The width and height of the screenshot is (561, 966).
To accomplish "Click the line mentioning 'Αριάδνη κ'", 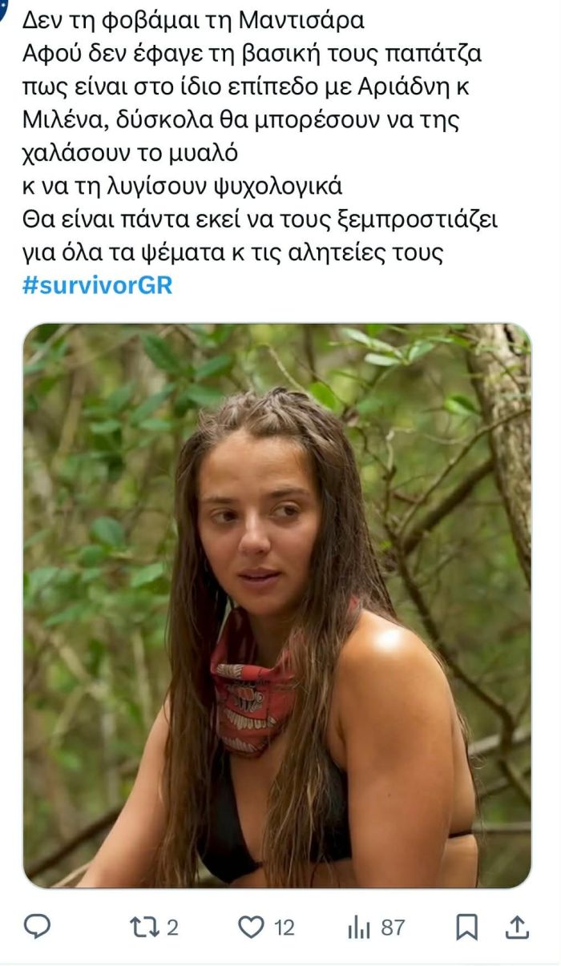I will 245,87.
